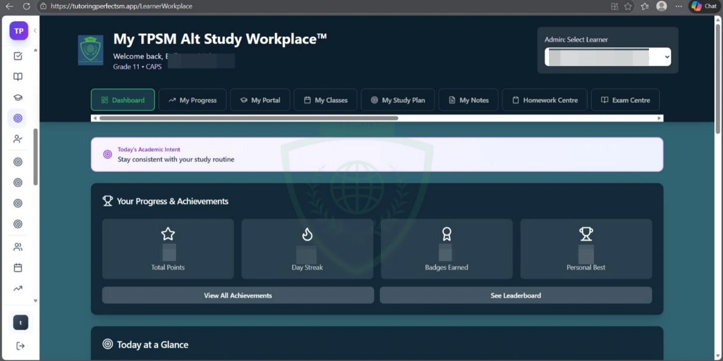
Task: Open the two-people group icon in sidebar
Action: (x=18, y=247)
